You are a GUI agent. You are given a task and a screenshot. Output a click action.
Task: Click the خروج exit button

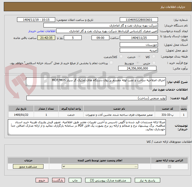42,180
